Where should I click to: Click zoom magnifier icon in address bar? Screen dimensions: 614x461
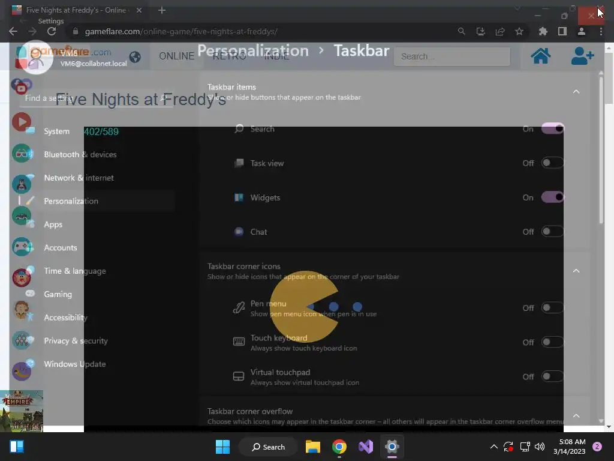coord(461,31)
